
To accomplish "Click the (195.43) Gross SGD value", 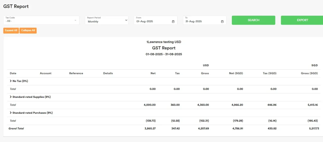I will [313, 121].
